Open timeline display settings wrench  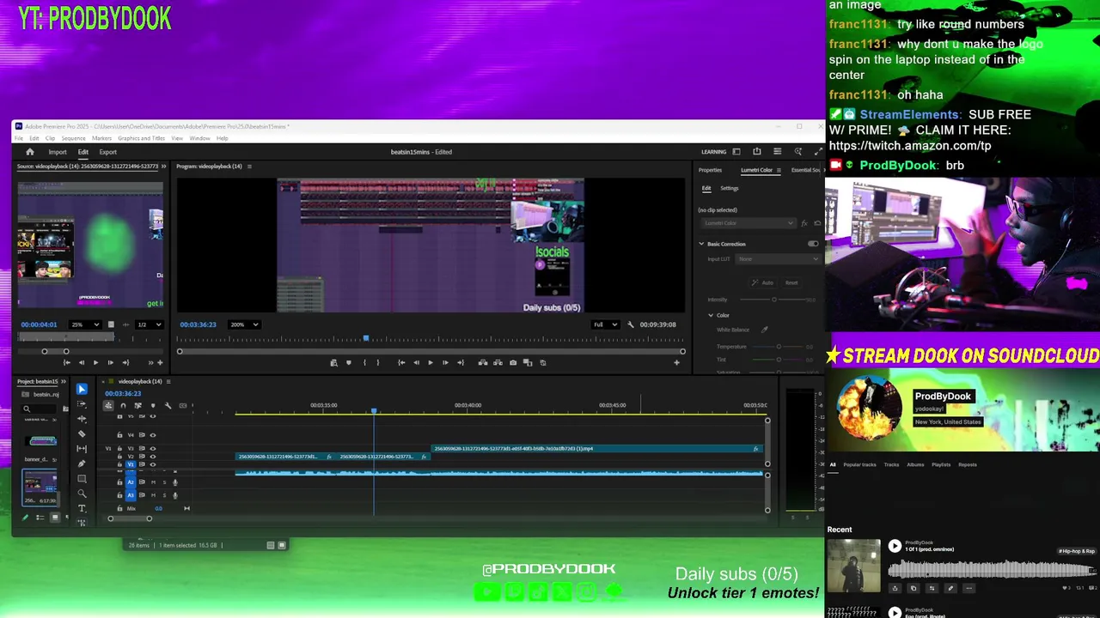click(x=168, y=405)
